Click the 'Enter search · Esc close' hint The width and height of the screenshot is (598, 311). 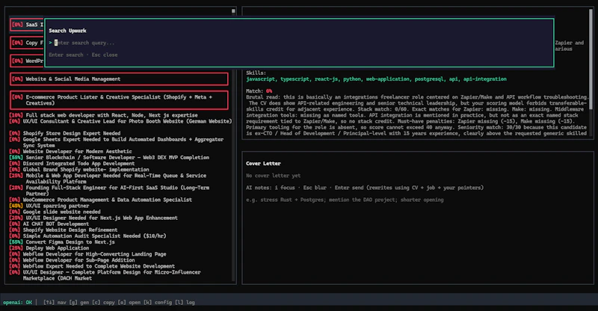[83, 55]
